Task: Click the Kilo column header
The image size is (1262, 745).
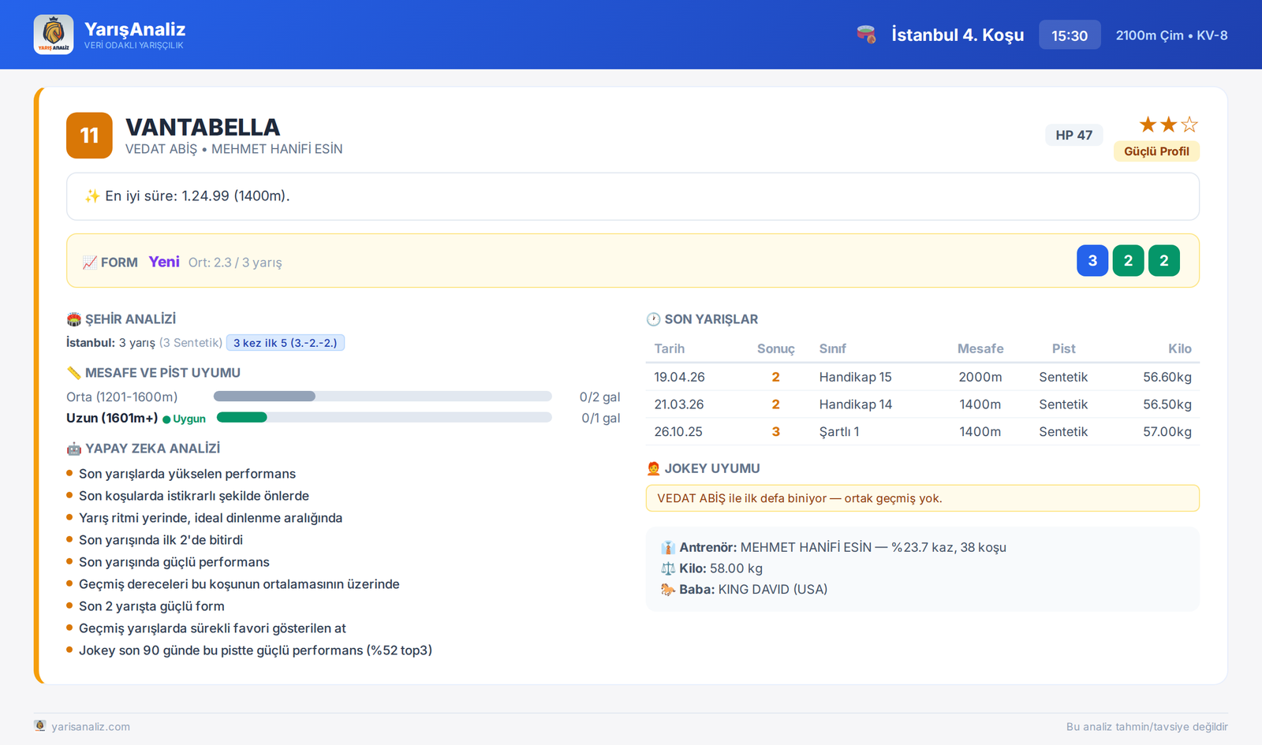Action: [x=1180, y=348]
